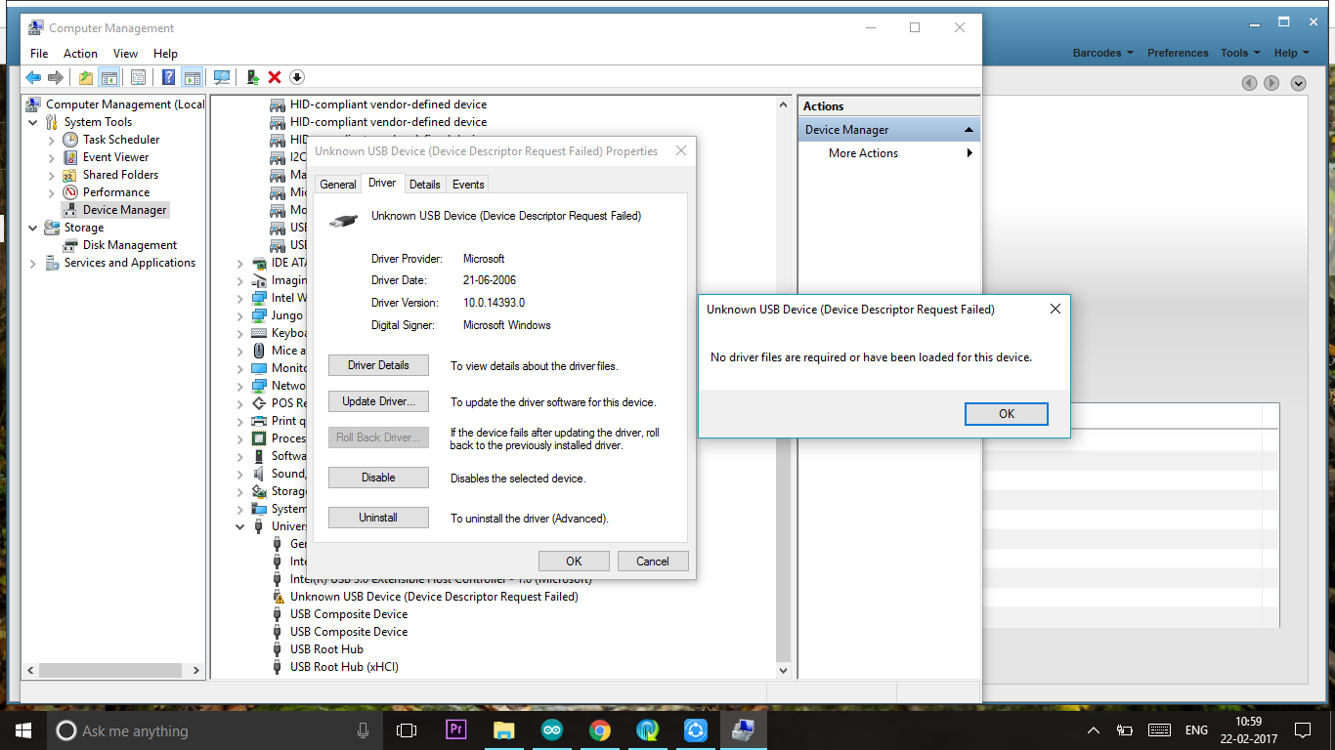Click the blue Back arrow in toolbar
Viewport: 1335px width, 750px height.
point(33,77)
